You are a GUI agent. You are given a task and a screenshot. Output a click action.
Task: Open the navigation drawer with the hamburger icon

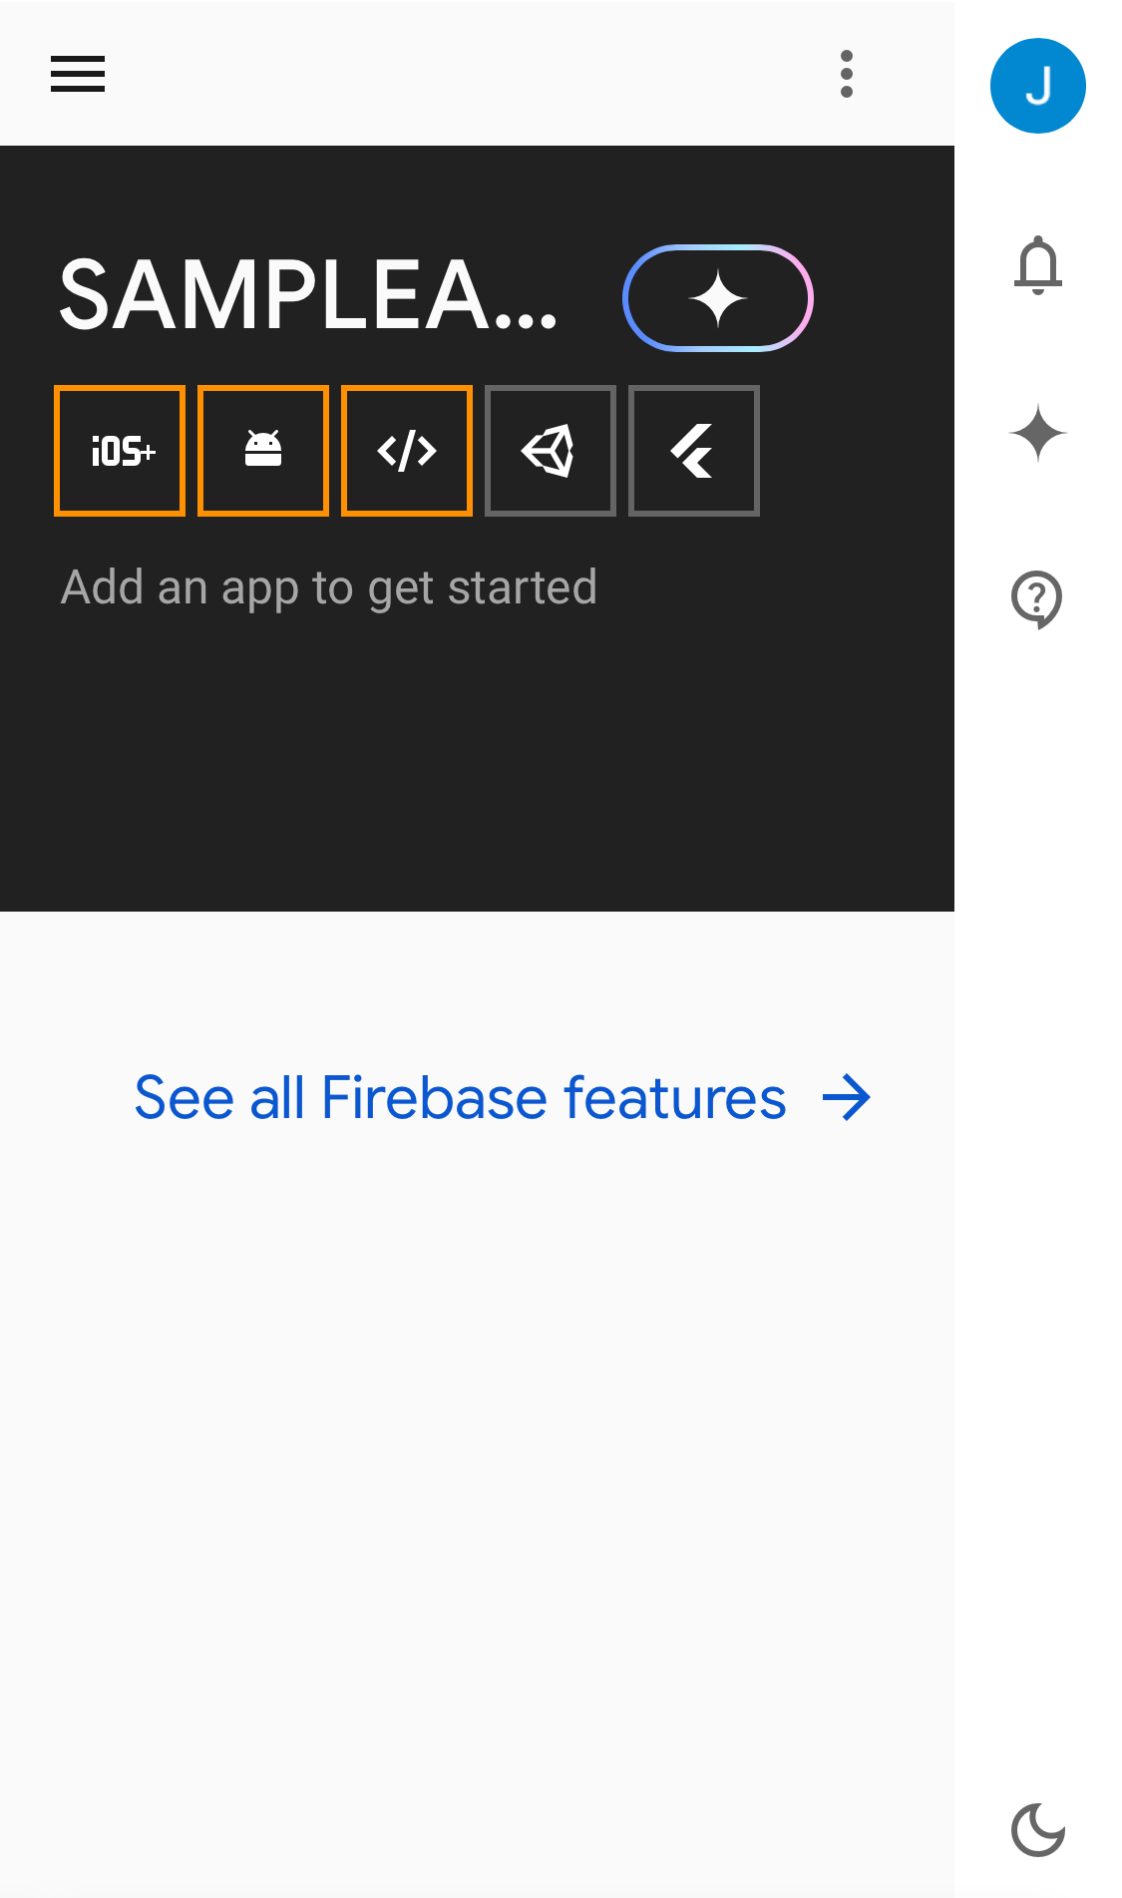click(x=76, y=75)
